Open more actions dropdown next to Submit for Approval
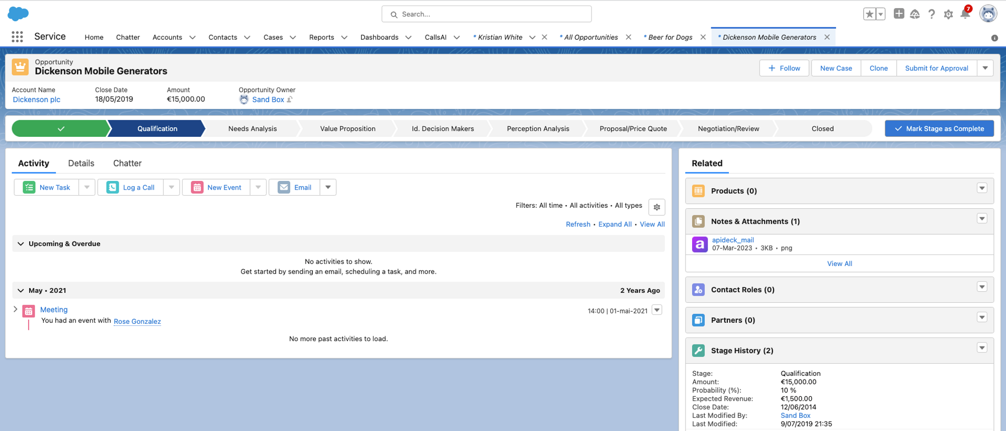Viewport: 1006px width, 431px height. coord(985,68)
